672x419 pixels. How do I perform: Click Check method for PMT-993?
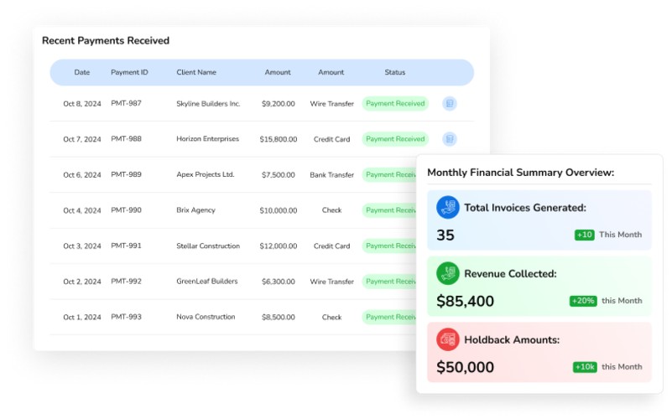click(x=331, y=317)
